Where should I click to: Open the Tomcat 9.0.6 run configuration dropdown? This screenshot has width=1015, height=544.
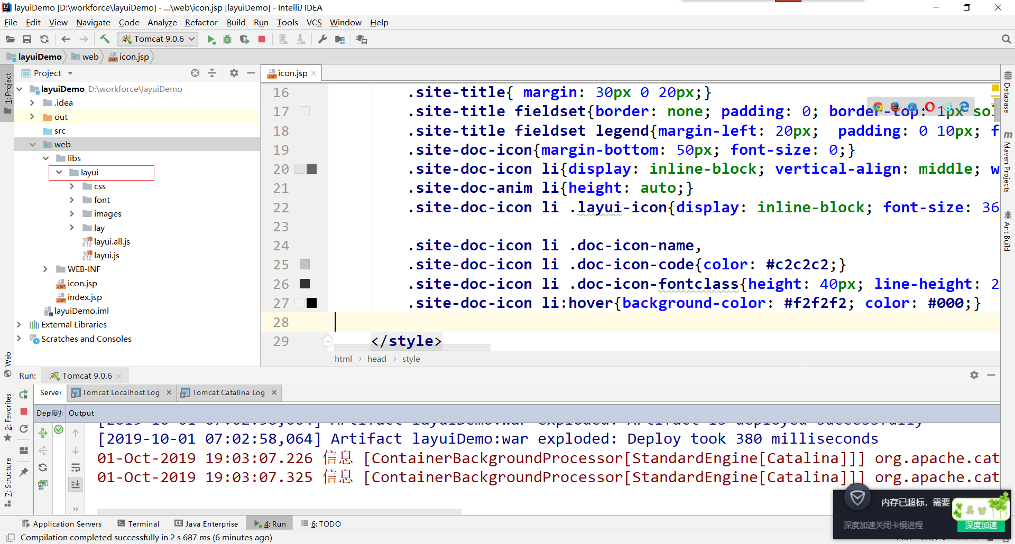pos(158,39)
